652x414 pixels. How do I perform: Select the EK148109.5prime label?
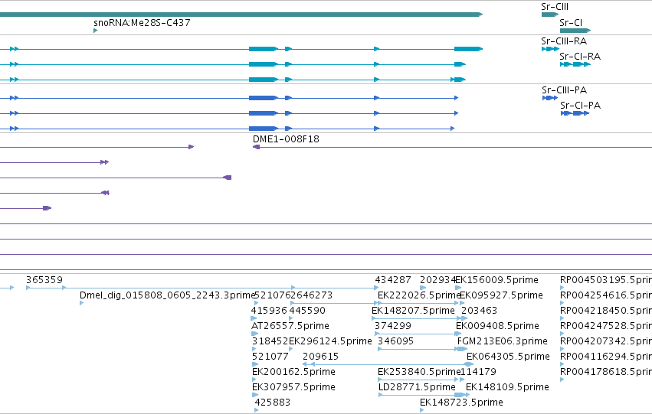click(x=507, y=387)
